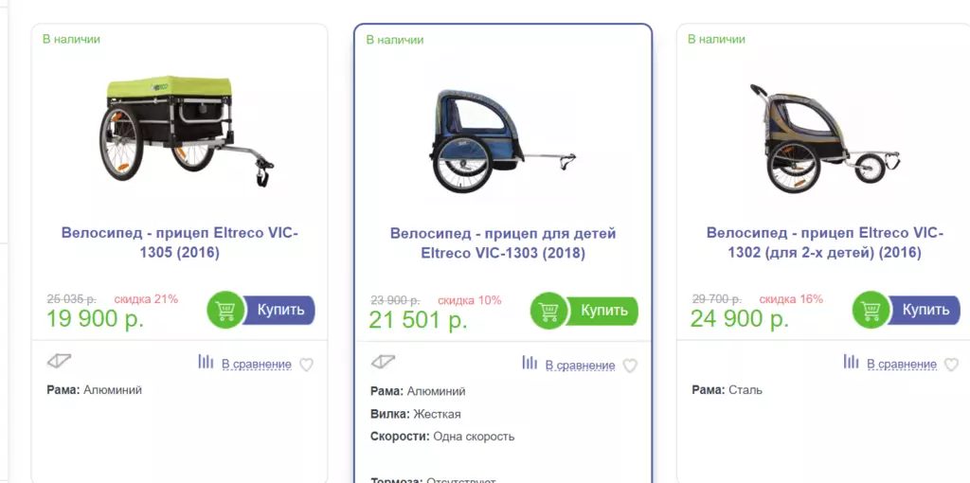Image resolution: width=970 pixels, height=483 pixels.
Task: Click the blue child trailer product image
Action: [x=504, y=140]
